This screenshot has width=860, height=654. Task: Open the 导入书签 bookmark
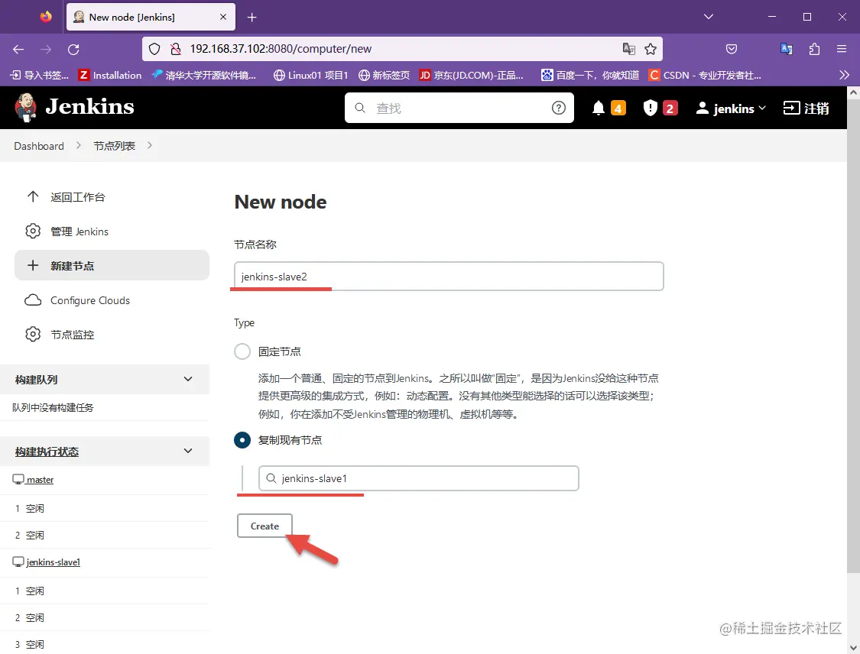pyautogui.click(x=40, y=75)
